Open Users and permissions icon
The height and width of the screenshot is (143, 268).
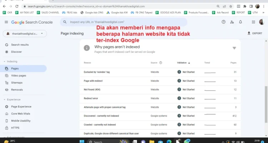(x=232, y=22)
